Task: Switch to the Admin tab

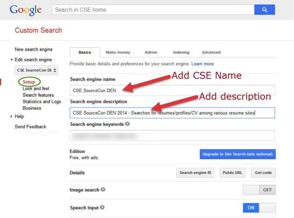Action: tap(151, 52)
